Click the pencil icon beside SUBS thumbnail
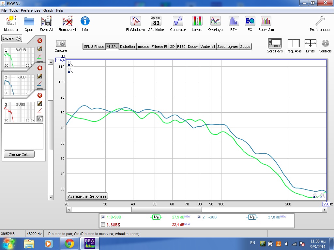This screenshot has width=334, height=250. [x=39, y=103]
